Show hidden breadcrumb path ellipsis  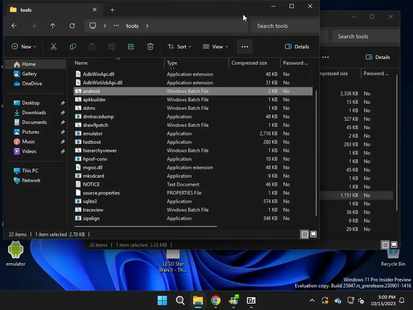(117, 25)
